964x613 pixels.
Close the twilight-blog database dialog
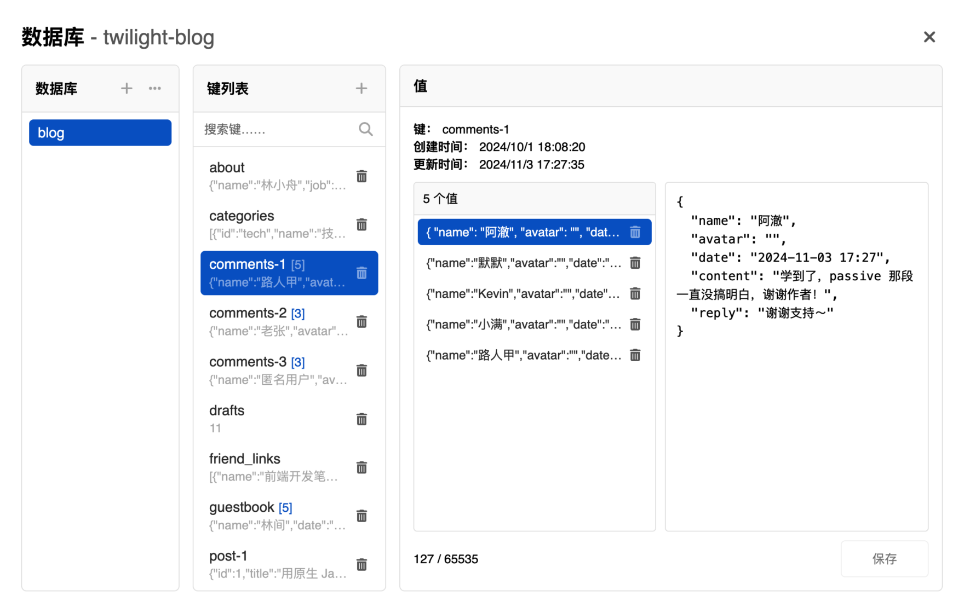929,37
